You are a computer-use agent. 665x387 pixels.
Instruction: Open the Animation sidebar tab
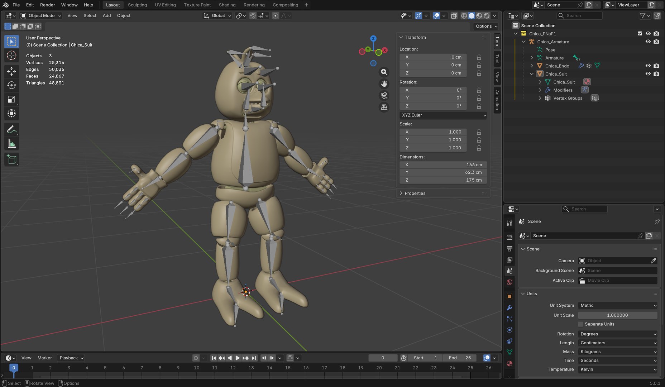click(x=497, y=100)
